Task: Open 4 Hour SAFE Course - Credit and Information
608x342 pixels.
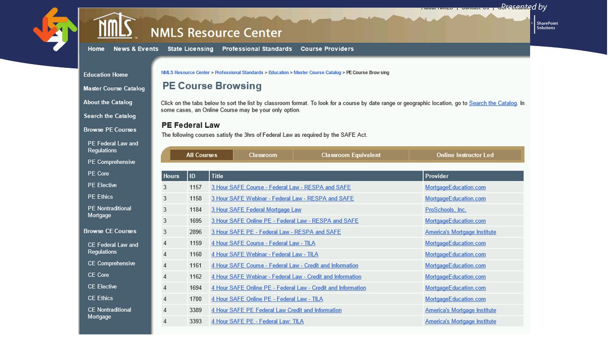Action: pos(285,266)
